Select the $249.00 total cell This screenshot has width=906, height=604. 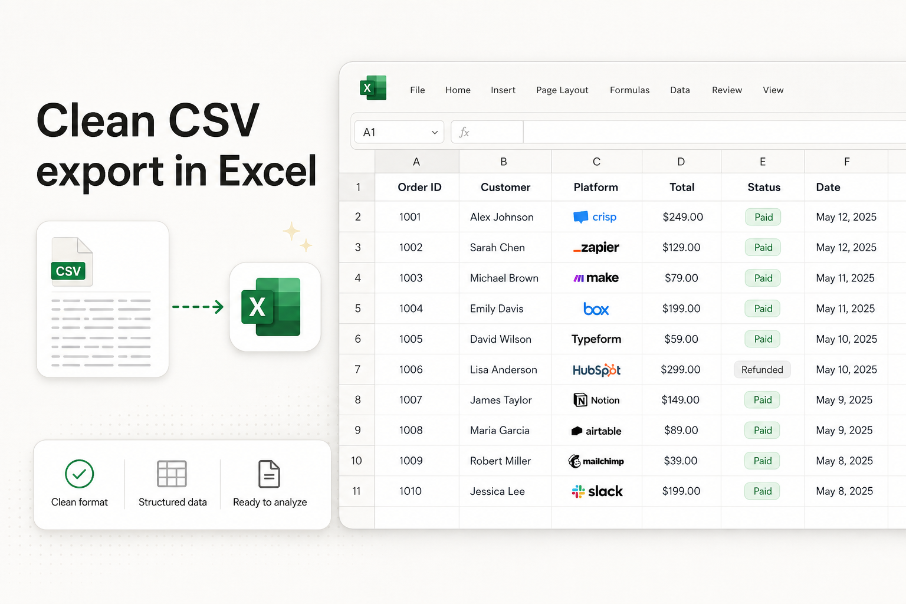pyautogui.click(x=681, y=217)
